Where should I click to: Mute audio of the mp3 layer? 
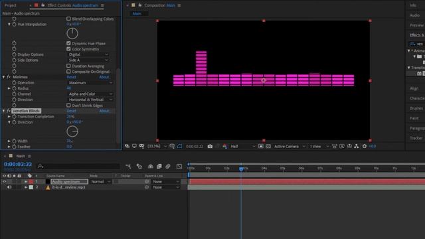pyautogui.click(x=9, y=187)
